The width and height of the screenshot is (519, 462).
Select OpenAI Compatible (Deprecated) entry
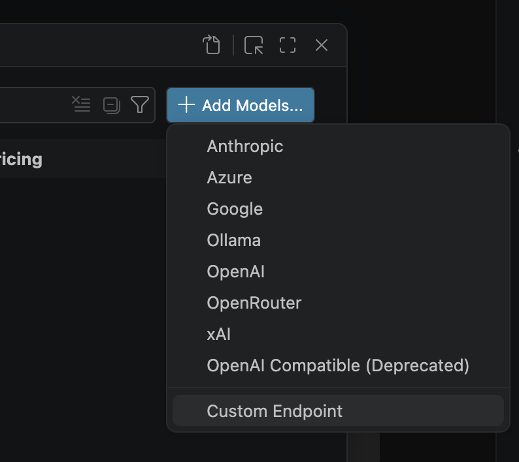(338, 365)
